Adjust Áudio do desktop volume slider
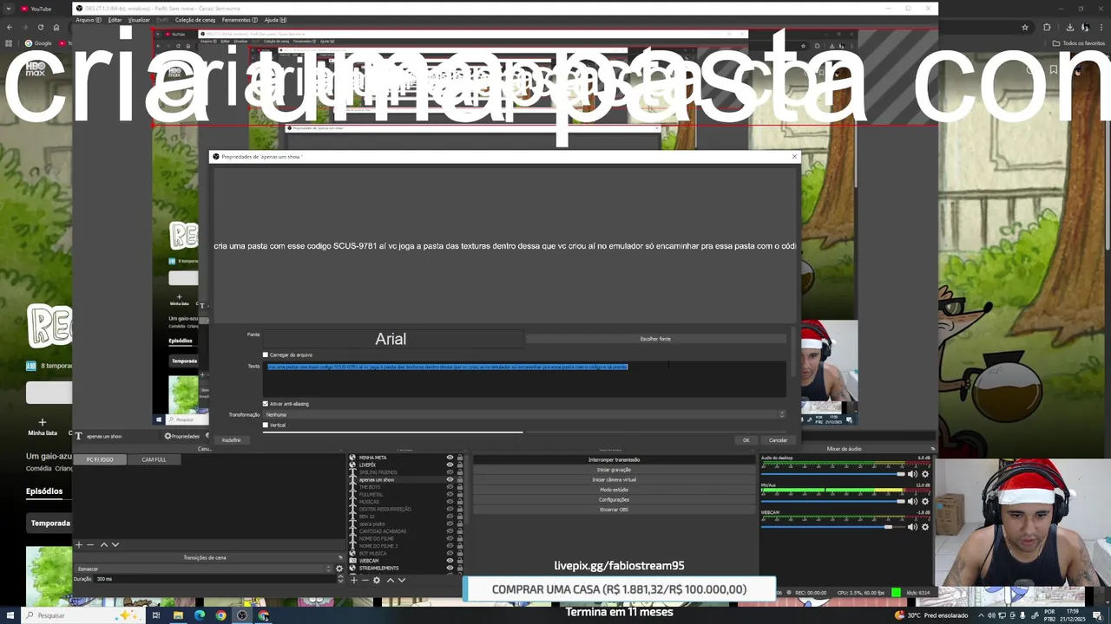 [833, 474]
